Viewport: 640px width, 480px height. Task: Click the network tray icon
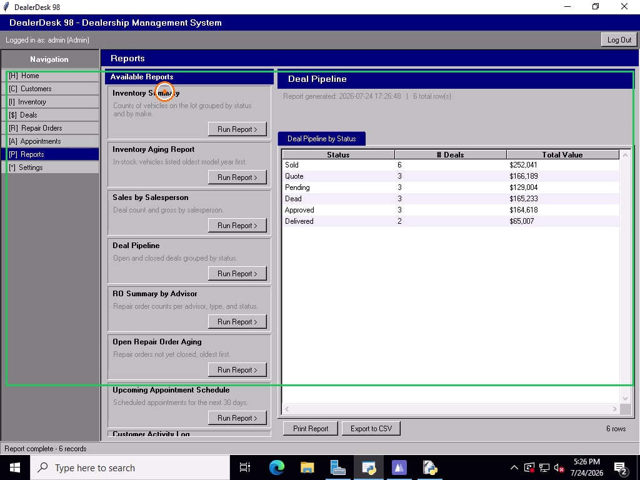[x=544, y=468]
